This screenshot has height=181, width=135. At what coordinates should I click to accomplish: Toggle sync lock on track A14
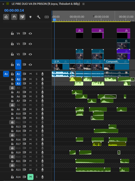click(x=24, y=131)
